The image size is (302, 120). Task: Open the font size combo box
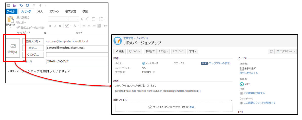tap(74, 19)
